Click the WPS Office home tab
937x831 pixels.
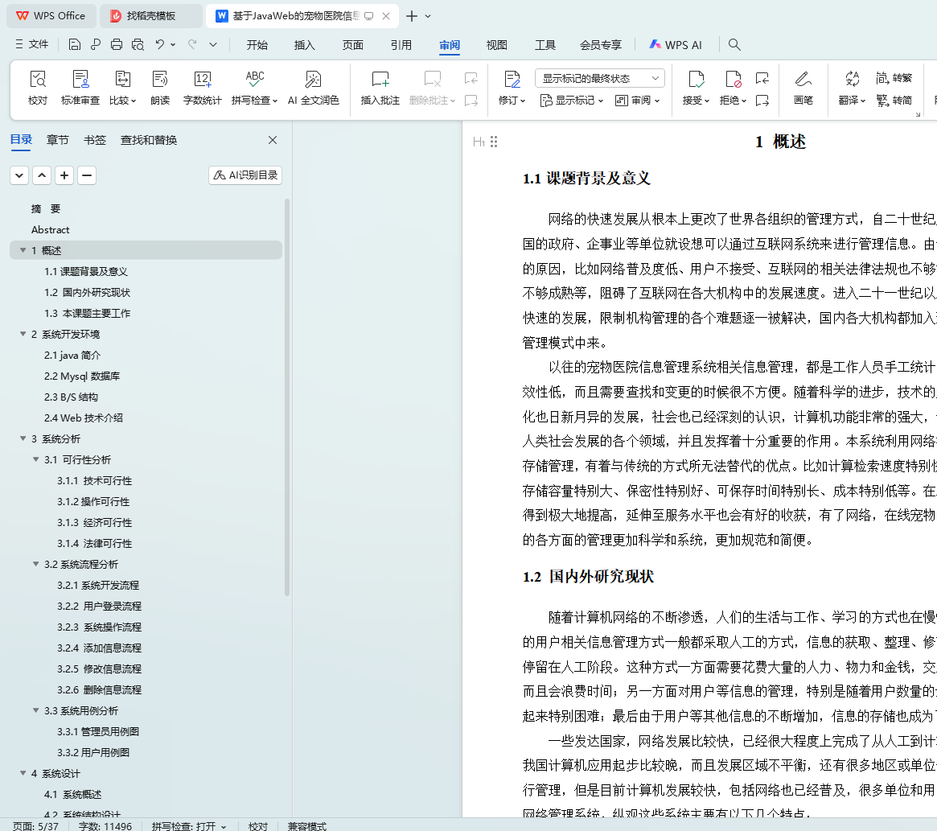pyautogui.click(x=51, y=16)
